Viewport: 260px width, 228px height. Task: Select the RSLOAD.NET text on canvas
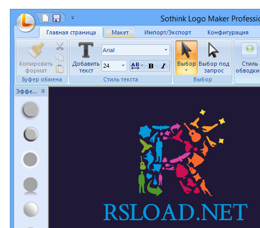coord(176,212)
